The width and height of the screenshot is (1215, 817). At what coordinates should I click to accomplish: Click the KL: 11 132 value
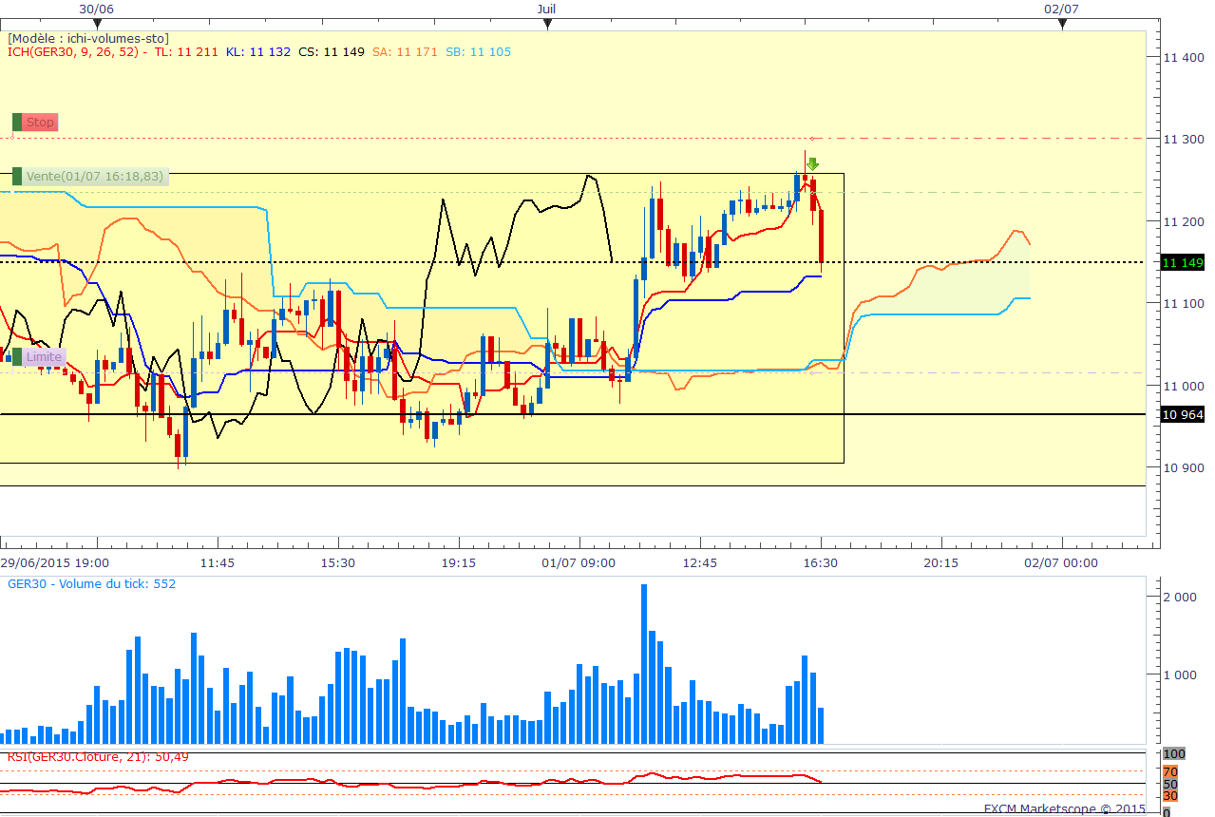coord(257,52)
